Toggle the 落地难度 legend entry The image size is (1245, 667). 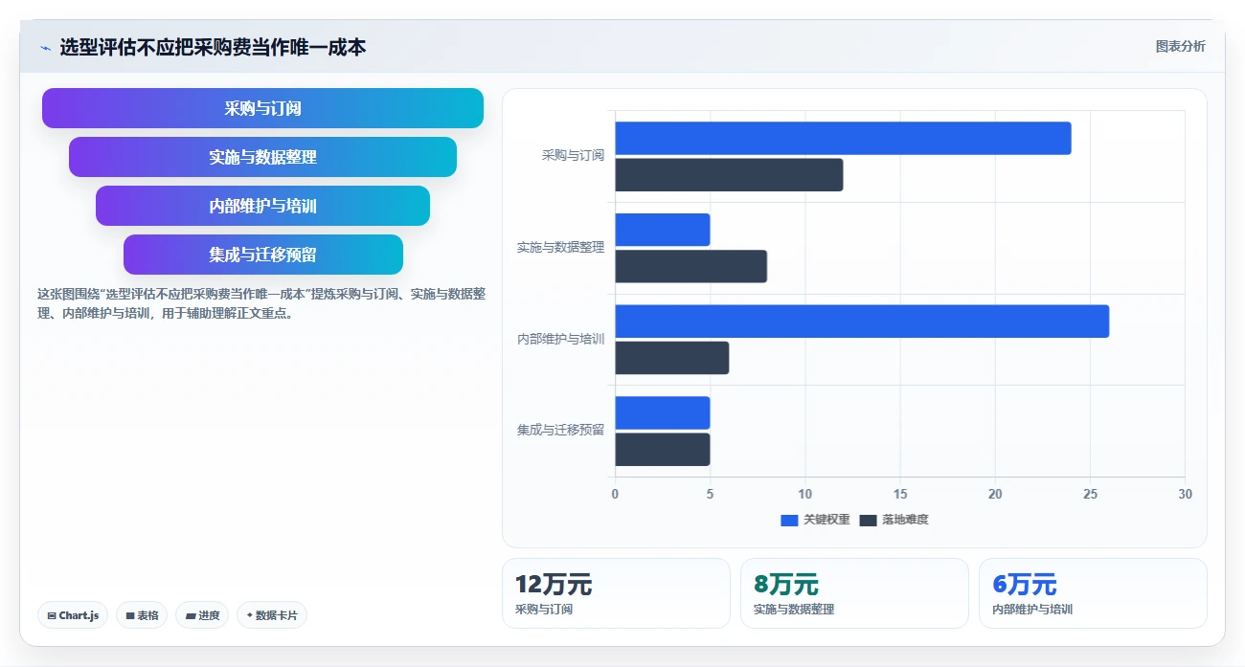point(894,520)
